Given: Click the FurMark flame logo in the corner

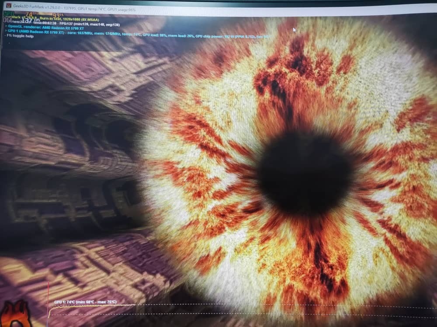Looking at the screenshot, I should coord(15,315).
